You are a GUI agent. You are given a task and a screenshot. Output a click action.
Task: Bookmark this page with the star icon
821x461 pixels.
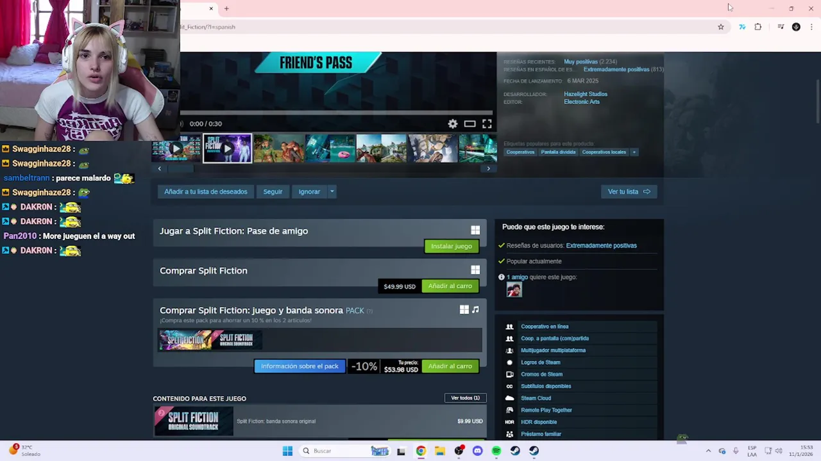pos(721,27)
